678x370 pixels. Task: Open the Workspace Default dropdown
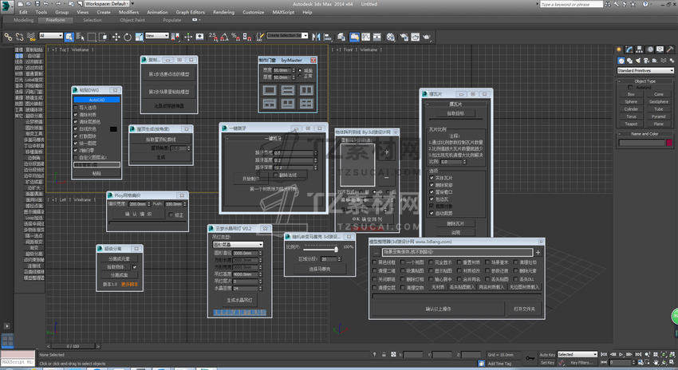point(107,3)
